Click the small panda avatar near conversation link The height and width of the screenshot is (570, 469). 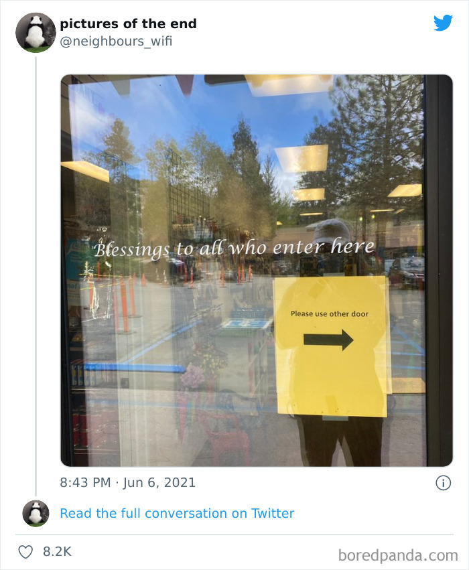coord(36,513)
